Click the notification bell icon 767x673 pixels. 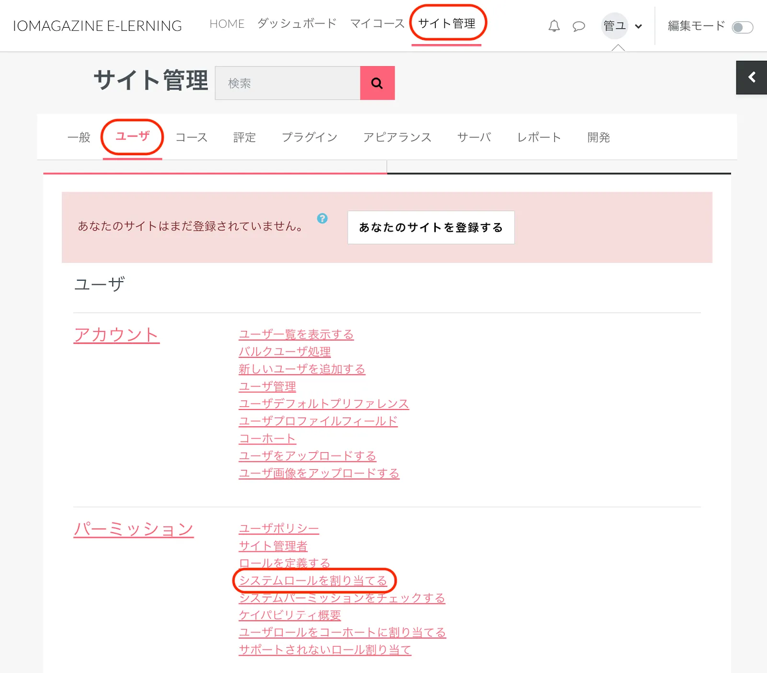pyautogui.click(x=554, y=26)
